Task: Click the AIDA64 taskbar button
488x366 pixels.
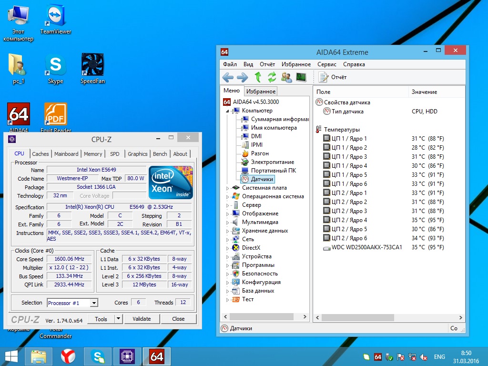Action: point(156,357)
